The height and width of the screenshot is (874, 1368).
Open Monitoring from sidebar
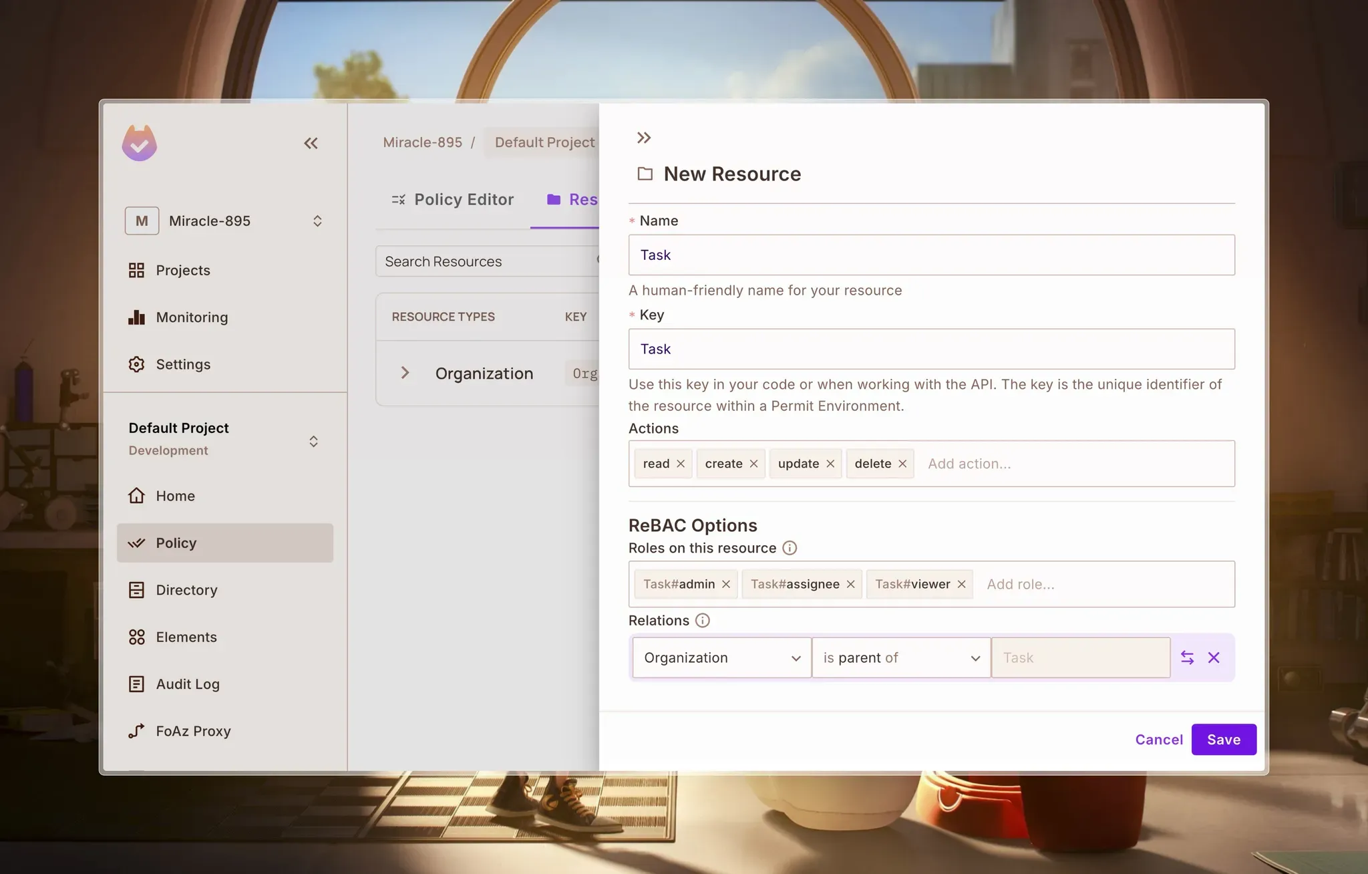[192, 317]
